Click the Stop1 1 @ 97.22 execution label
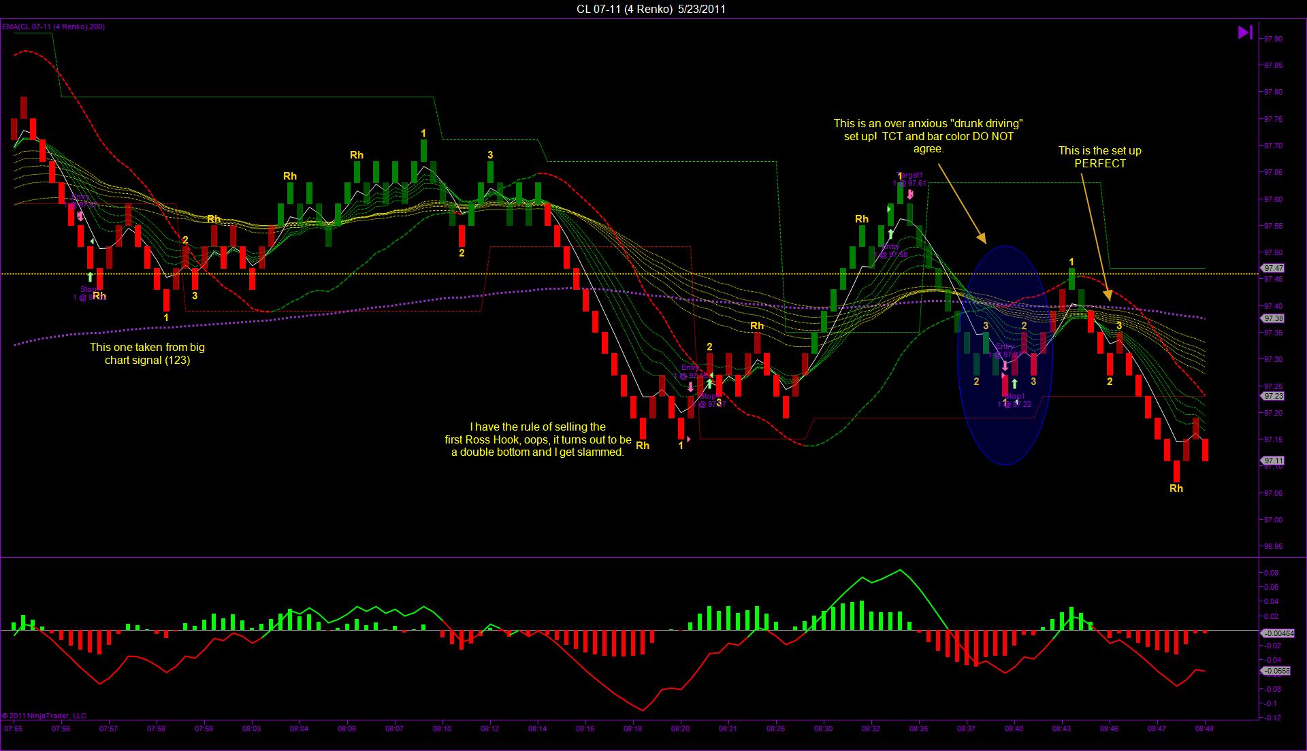Viewport: 1307px width, 751px height. [x=1014, y=400]
